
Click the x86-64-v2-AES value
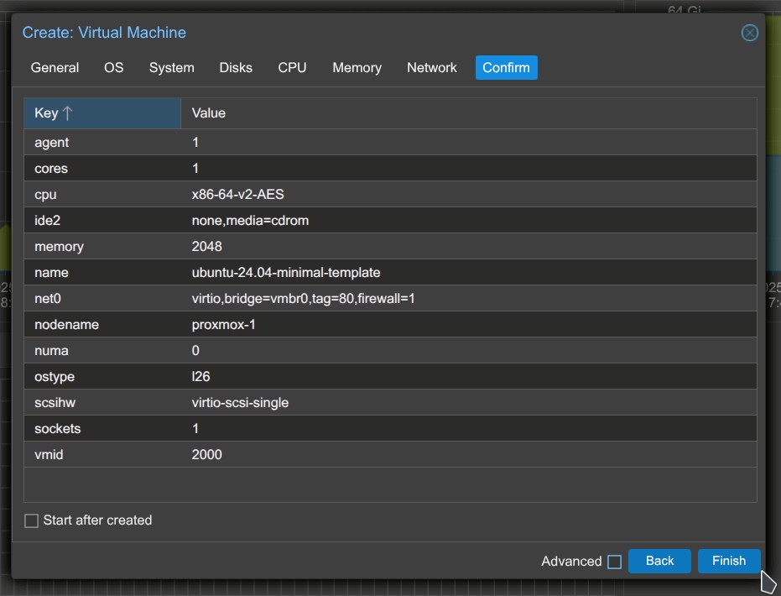[x=237, y=195]
